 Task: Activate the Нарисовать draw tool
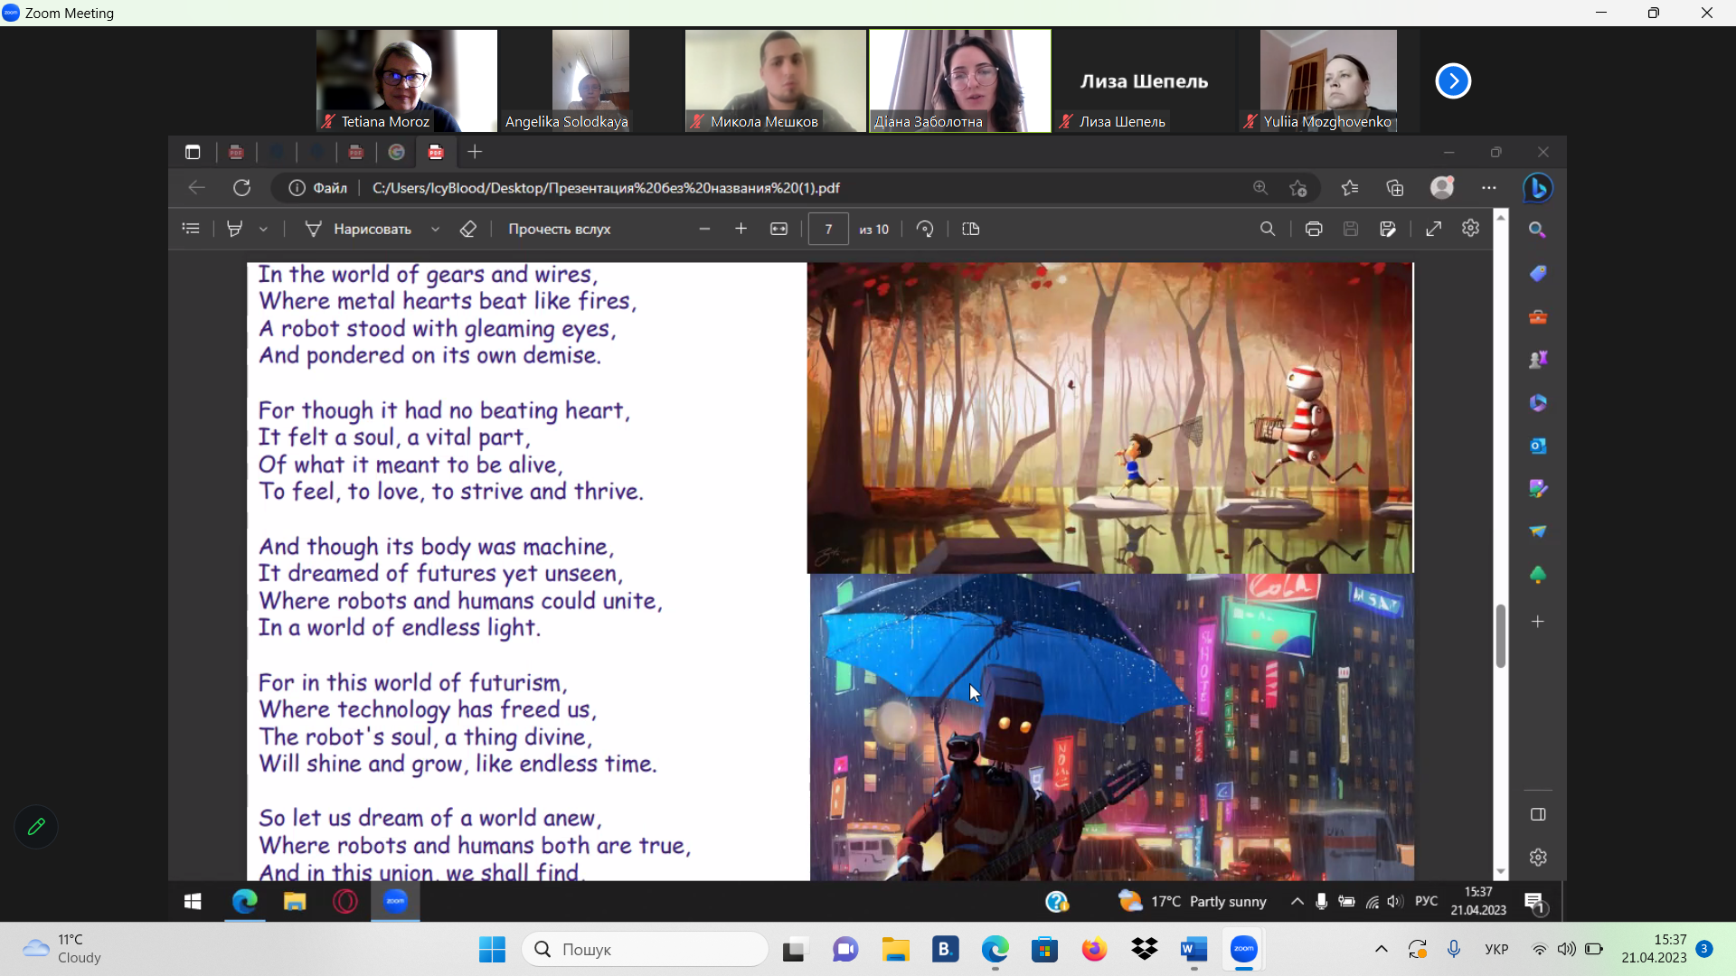(358, 229)
